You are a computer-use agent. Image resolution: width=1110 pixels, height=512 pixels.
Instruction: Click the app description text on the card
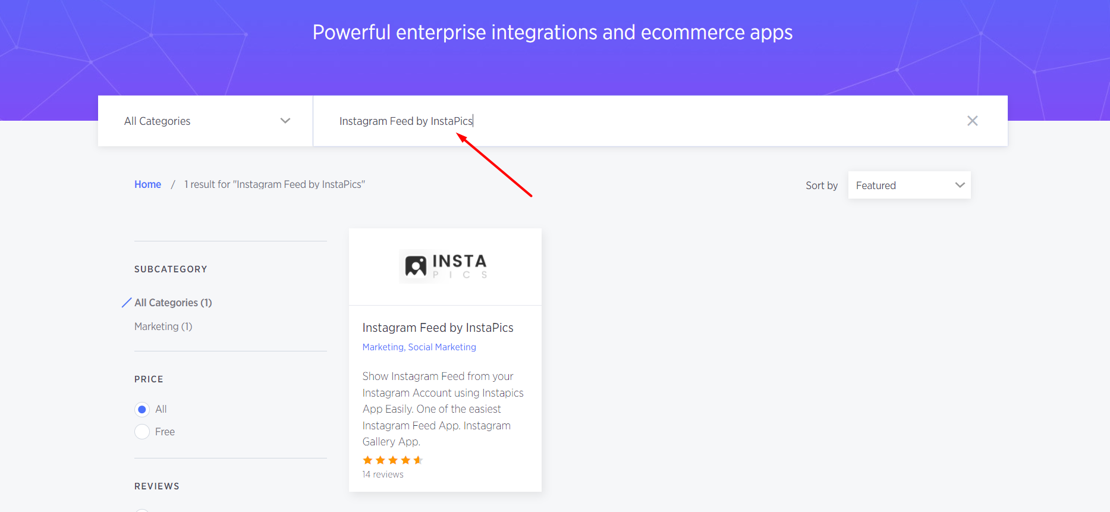(x=443, y=409)
